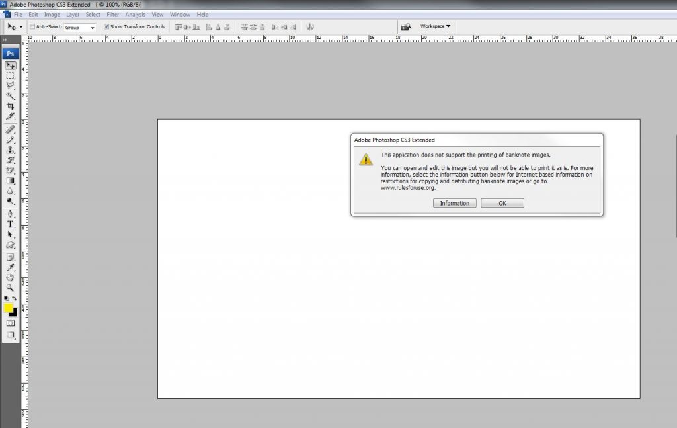This screenshot has width=677, height=428.
Task: Enable the Auto-Select checkbox
Action: 33,27
